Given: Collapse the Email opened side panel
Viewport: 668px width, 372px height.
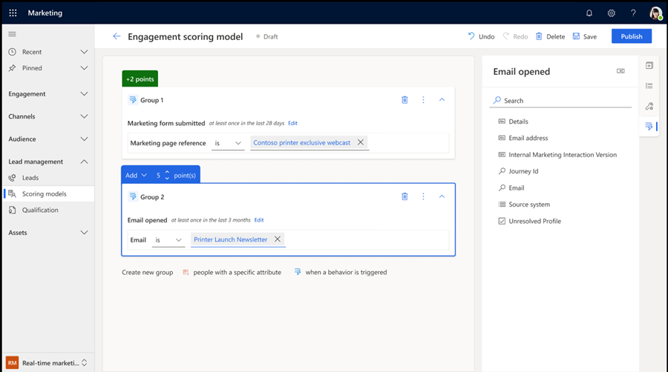Looking at the screenshot, I should tap(620, 71).
